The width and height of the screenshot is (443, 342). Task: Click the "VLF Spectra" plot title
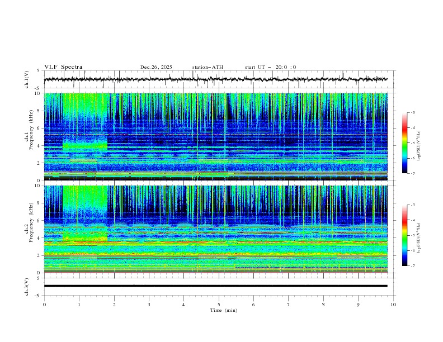point(63,67)
